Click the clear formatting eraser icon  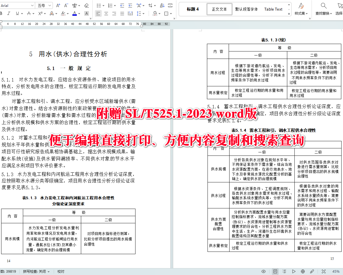[x=86, y=5]
